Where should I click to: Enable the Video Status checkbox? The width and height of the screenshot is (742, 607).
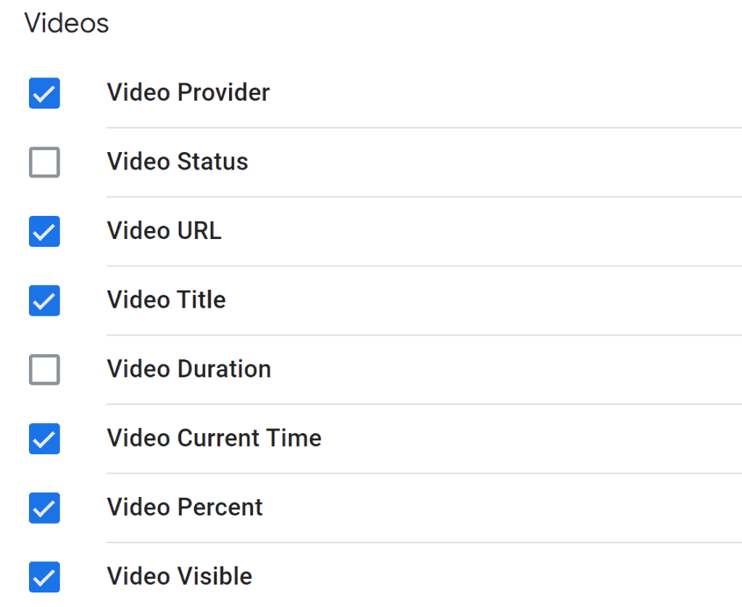coord(44,162)
